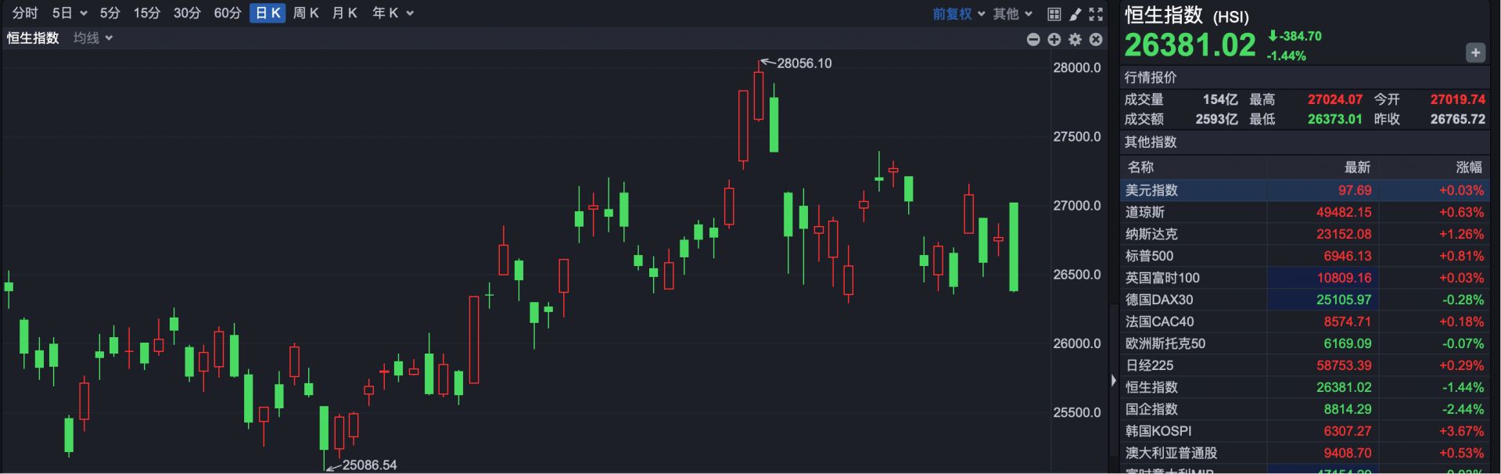Screen dimensions: 1501x474
Task: Collapse the right quote side panel arrow
Action: (x=1113, y=380)
